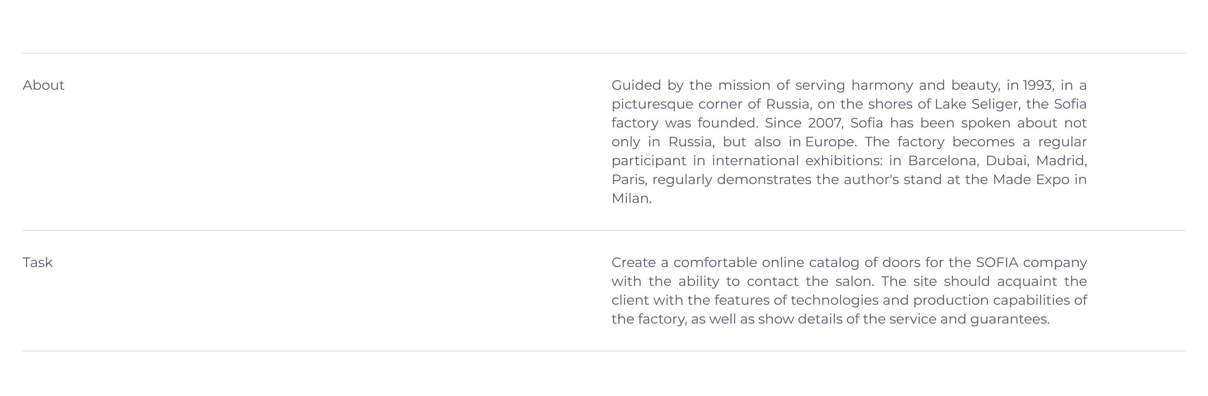Click the word Guided starting the About paragraph
This screenshot has height=396, width=1208.
[636, 85]
